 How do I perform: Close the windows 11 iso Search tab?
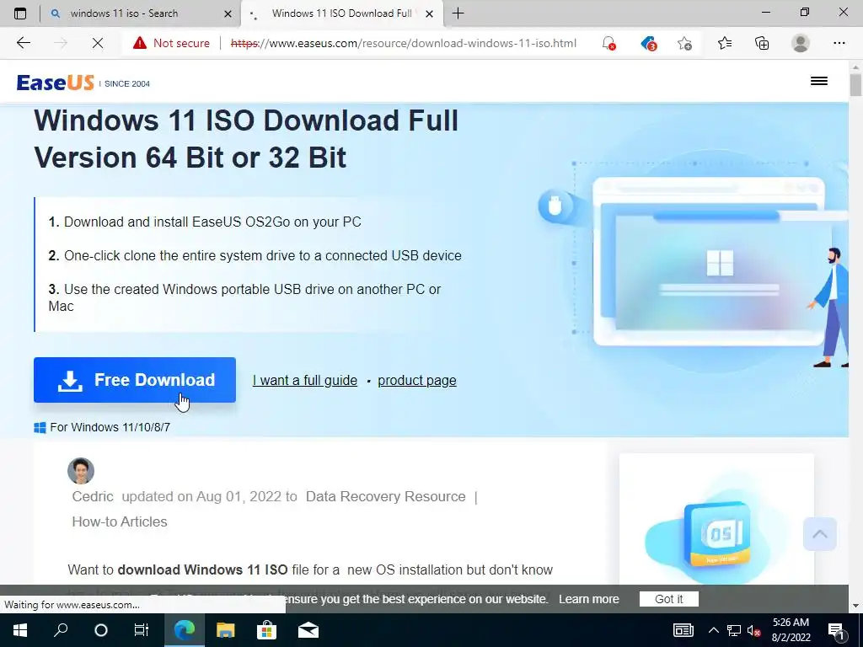228,13
